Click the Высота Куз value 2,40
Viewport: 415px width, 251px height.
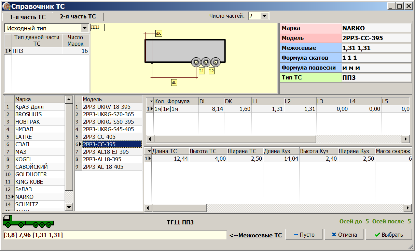(318, 159)
